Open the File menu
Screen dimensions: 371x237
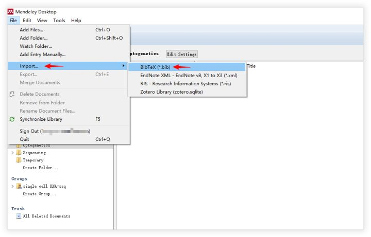[x=13, y=21]
